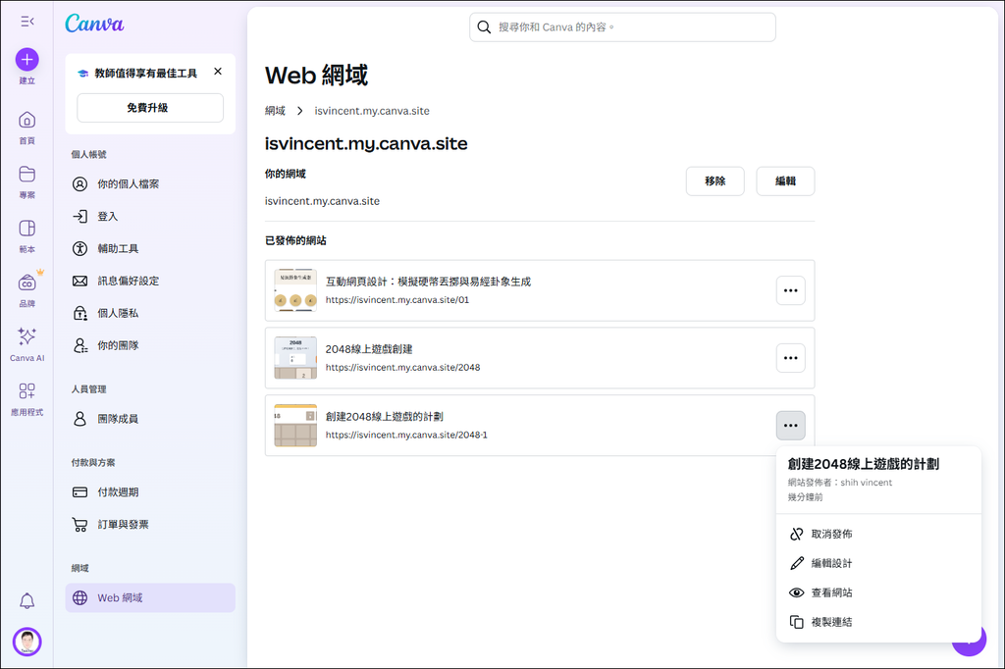This screenshot has width=1005, height=669.
Task: Open 訂單與發票 page
Action: (x=150, y=525)
